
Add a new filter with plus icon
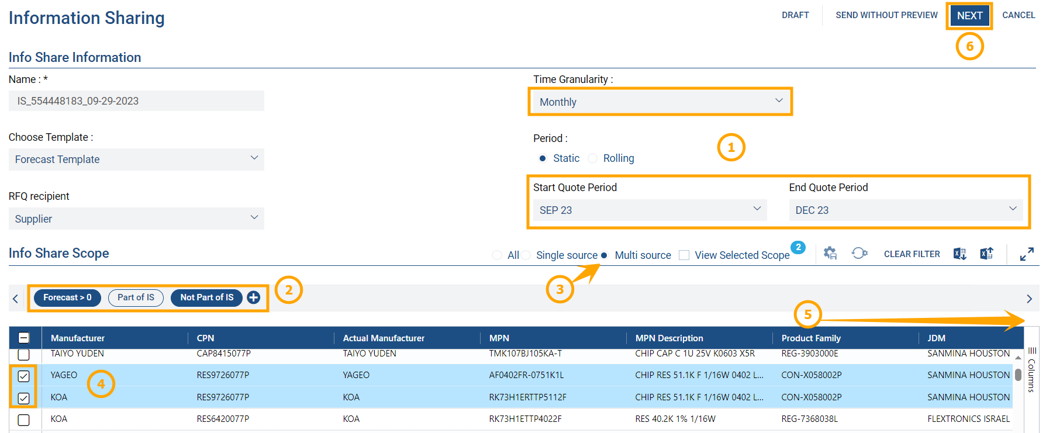pos(253,297)
